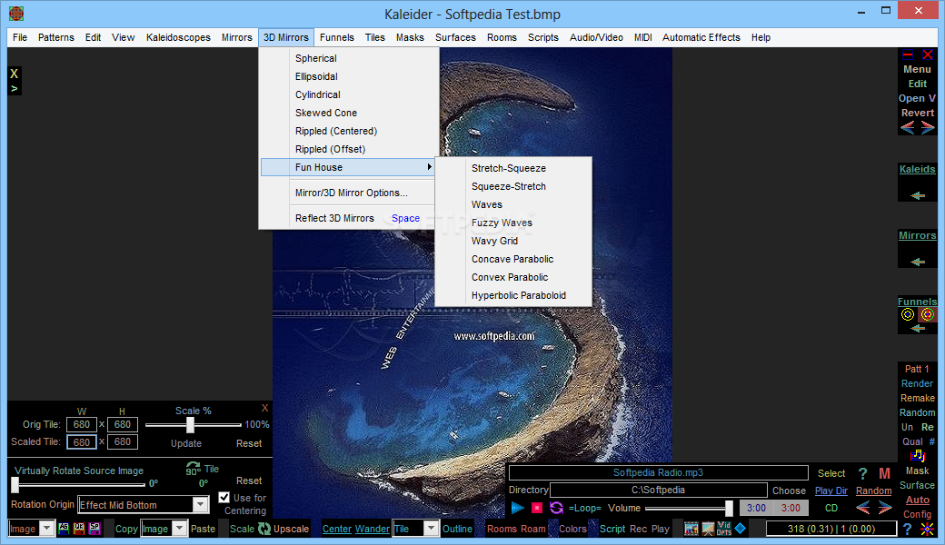Toggle the purple loop arrows icon
945x545 pixels.
(x=556, y=508)
